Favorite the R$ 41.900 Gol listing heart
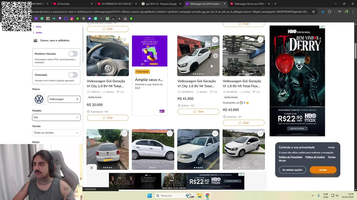The width and height of the screenshot is (357, 200). tap(215, 40)
